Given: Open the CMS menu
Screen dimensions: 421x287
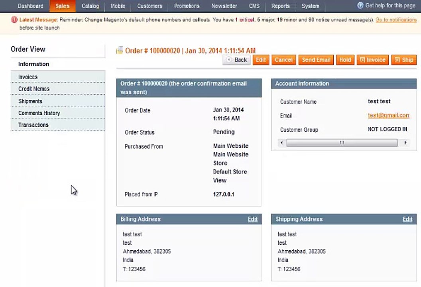Looking at the screenshot, I should [x=254, y=6].
